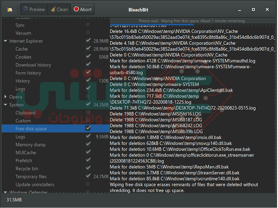Click the 'Delete 198B MSI5fd16.LOG' log line
The image size is (278, 208).
coord(156,114)
